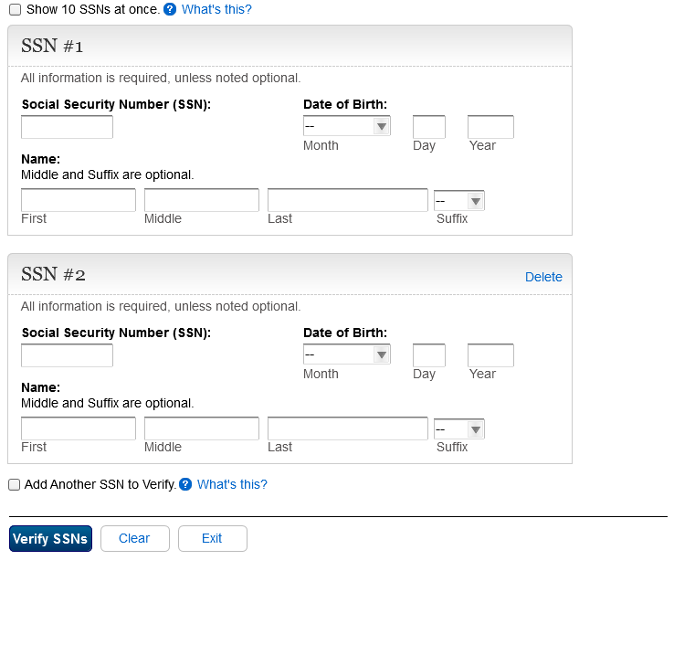Focus SSN #1 Social Security Number field
This screenshot has height=645, width=674.
click(67, 127)
